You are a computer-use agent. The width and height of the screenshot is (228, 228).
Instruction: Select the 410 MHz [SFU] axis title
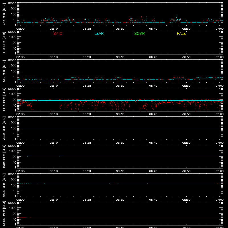(4, 42)
